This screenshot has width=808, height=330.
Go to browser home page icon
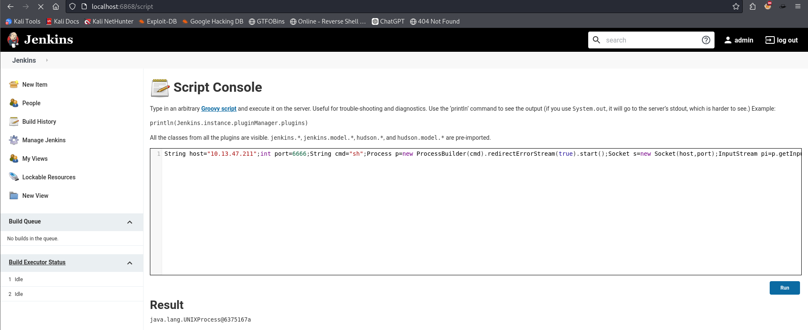coord(56,6)
